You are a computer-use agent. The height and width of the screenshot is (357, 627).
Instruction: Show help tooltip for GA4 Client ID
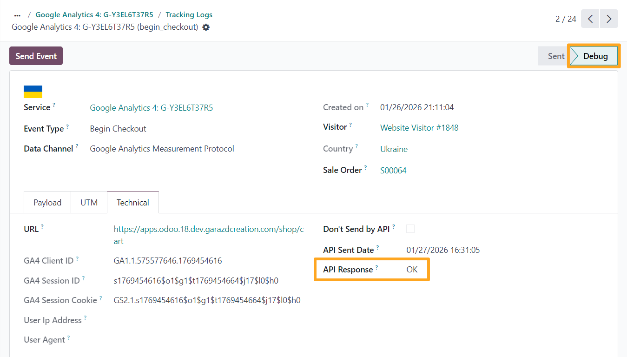pos(77,258)
